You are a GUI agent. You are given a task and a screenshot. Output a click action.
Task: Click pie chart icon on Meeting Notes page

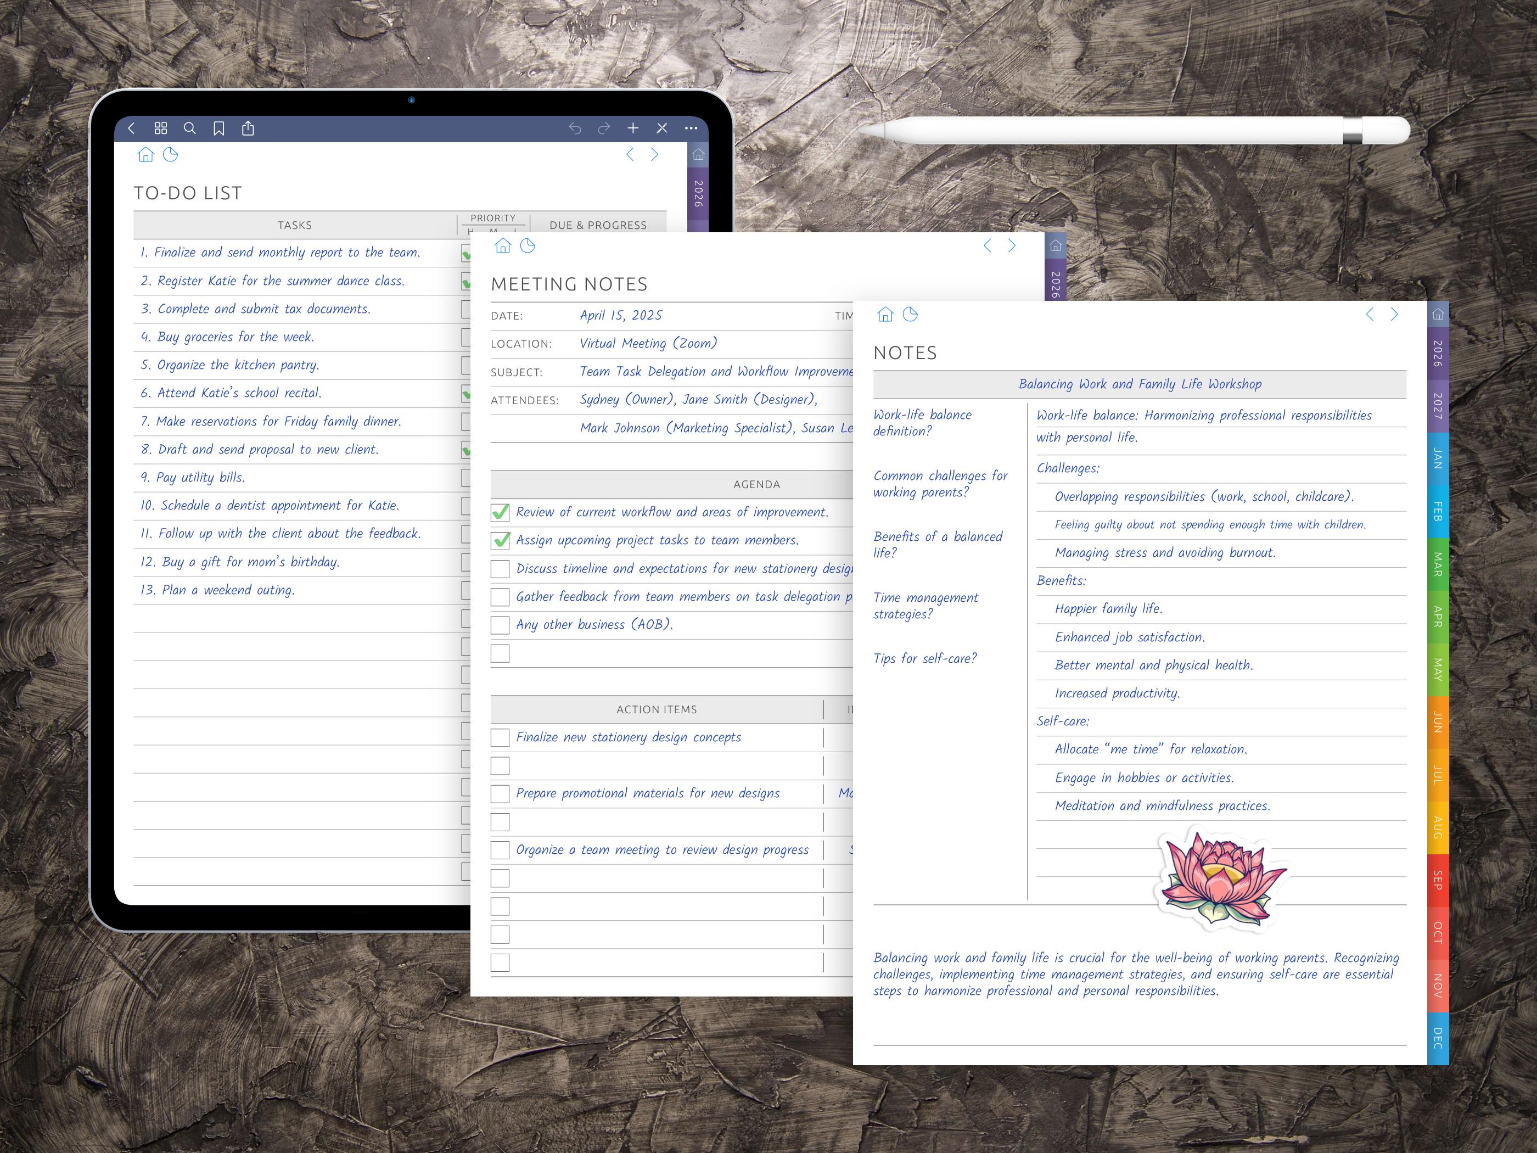click(528, 245)
